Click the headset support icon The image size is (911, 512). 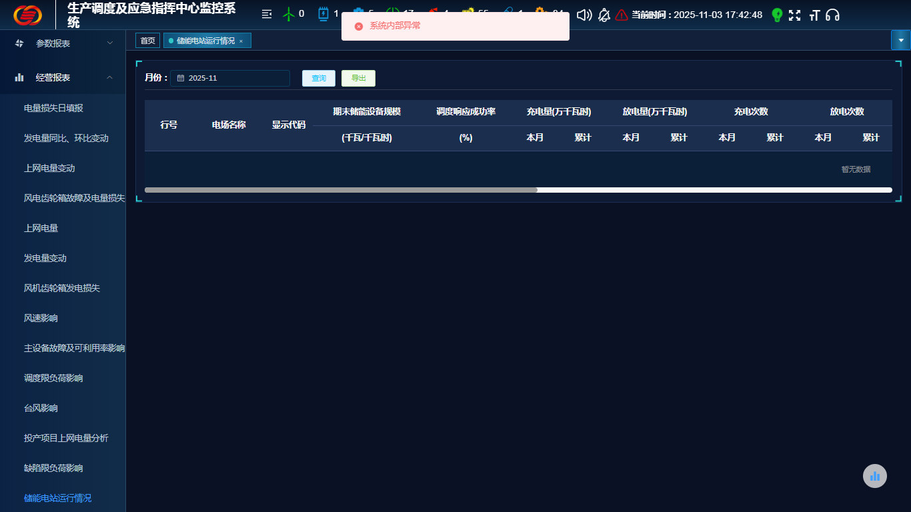(x=832, y=15)
